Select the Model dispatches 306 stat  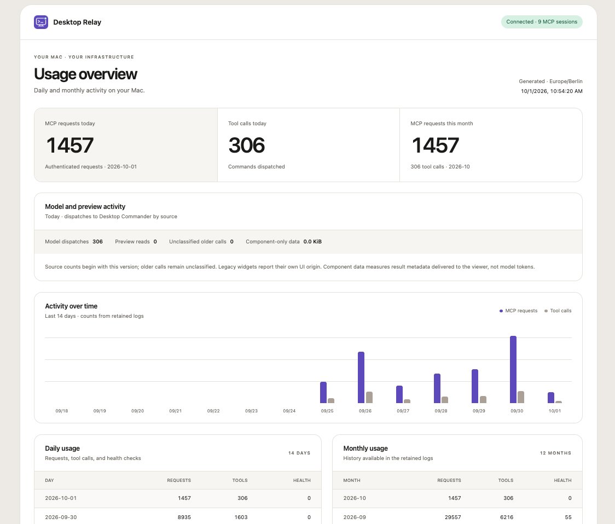coord(74,242)
